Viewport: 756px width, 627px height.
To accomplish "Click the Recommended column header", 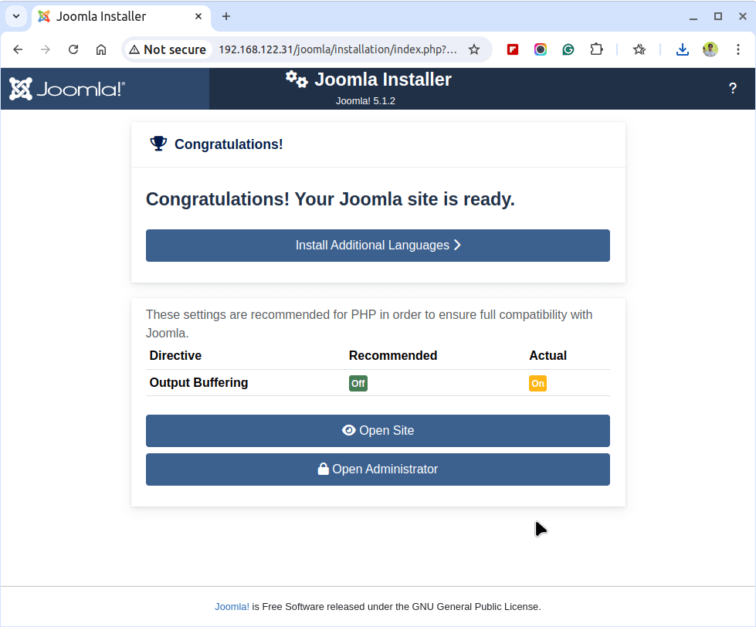I will click(x=393, y=356).
